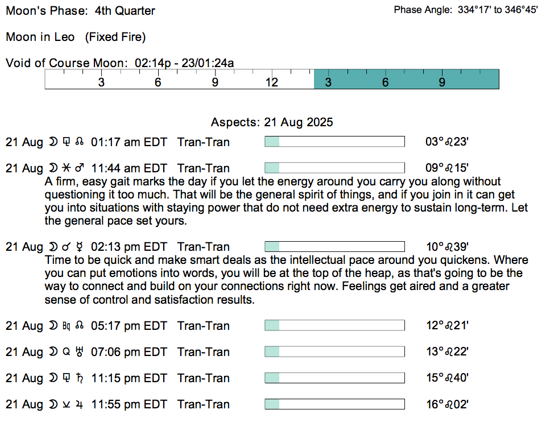Click the "Aspects: 21 Aug 2025" heading
Image resolution: width=554 pixels, height=422 pixels.
tap(272, 122)
